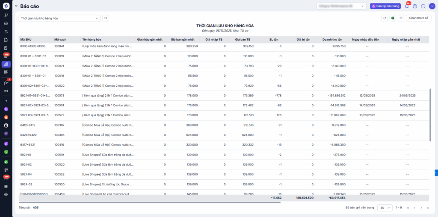Image resolution: width=438 pixels, height=217 pixels.
Task: Click the more options ellipsis icon
Action: tap(423, 6)
